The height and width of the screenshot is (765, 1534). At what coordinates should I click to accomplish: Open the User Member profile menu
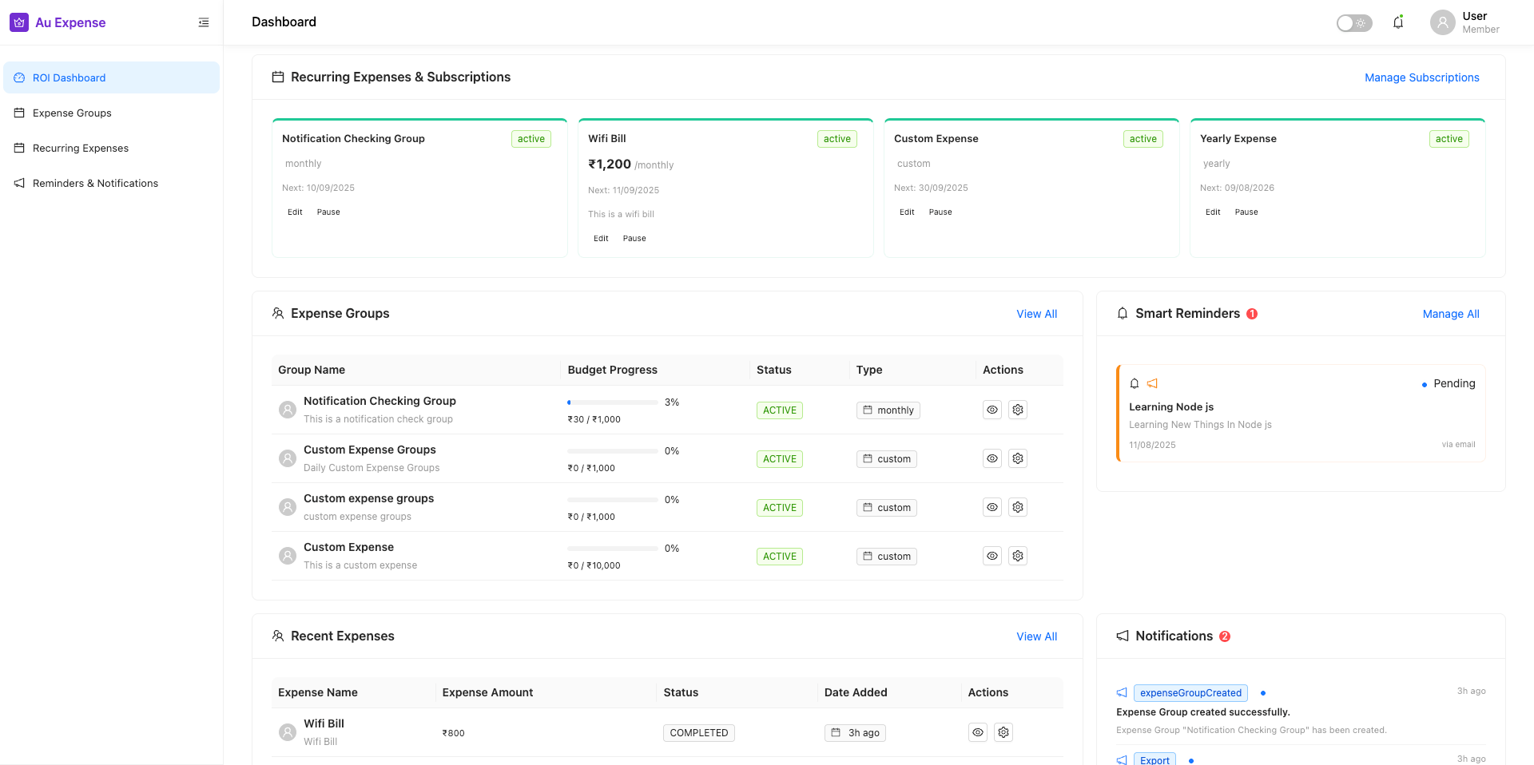[x=1480, y=22]
